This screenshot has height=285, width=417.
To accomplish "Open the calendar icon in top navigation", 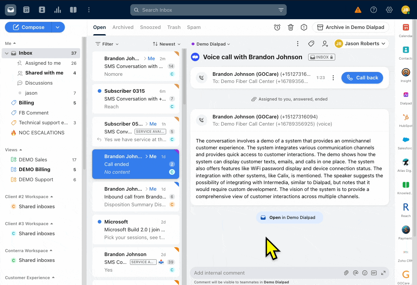I will click(26, 10).
